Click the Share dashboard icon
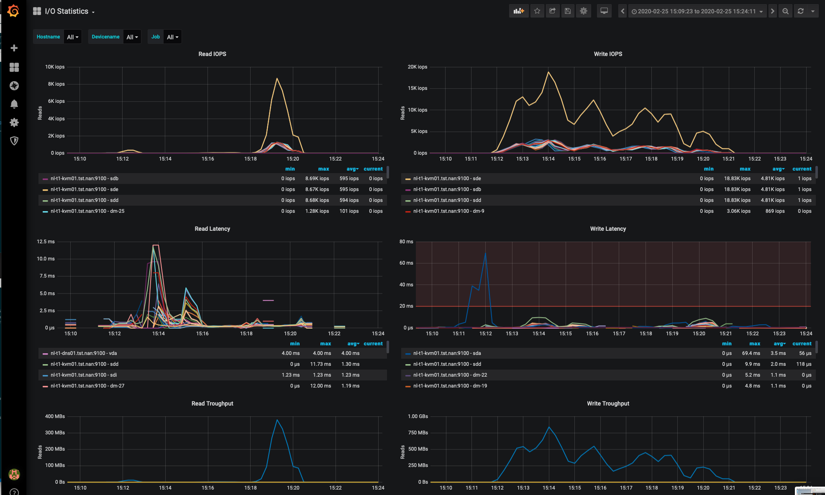The image size is (825, 495). tap(552, 11)
